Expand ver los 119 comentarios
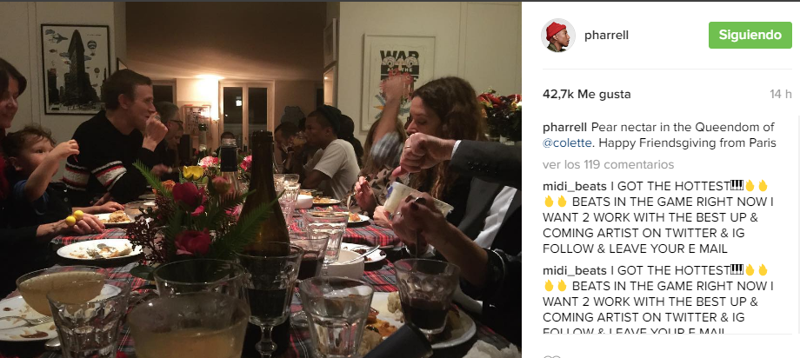The width and height of the screenshot is (800, 358). tap(608, 164)
